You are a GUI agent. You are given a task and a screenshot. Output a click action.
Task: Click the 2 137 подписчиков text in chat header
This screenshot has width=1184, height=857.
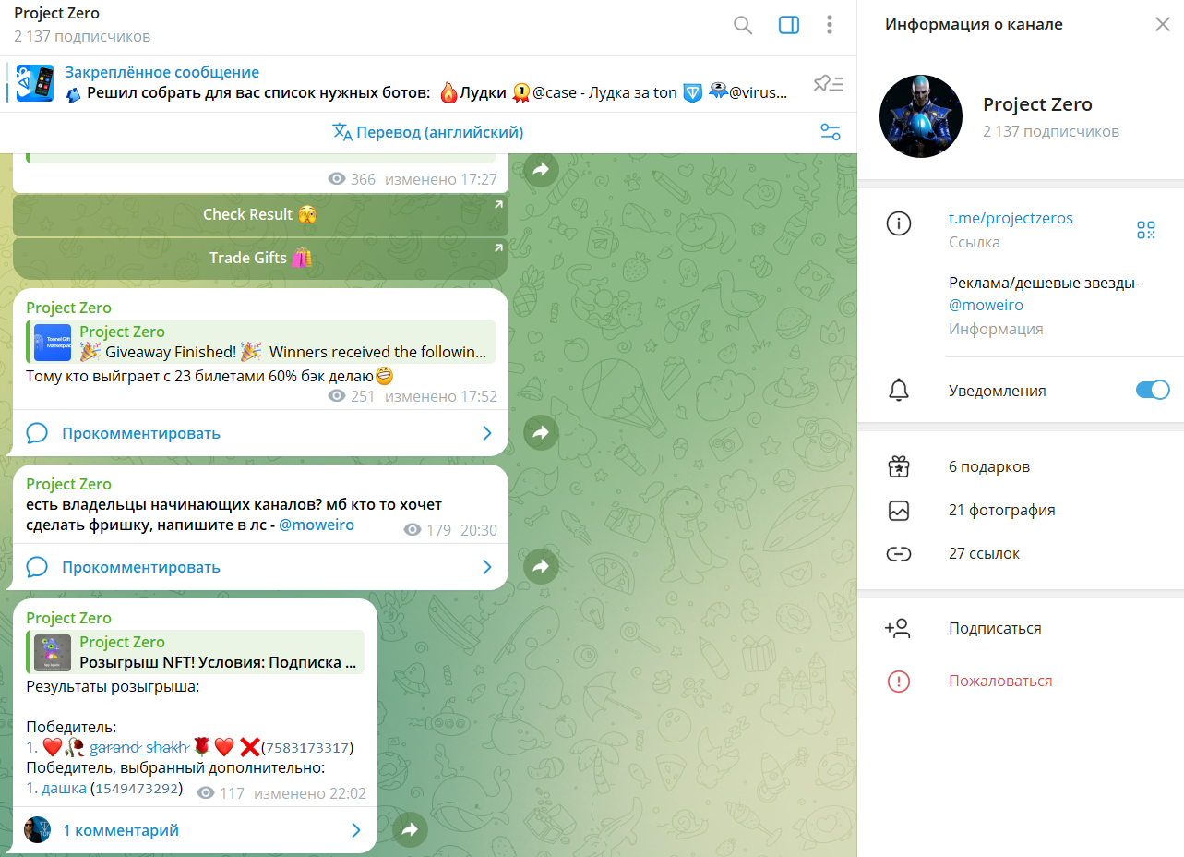(82, 36)
